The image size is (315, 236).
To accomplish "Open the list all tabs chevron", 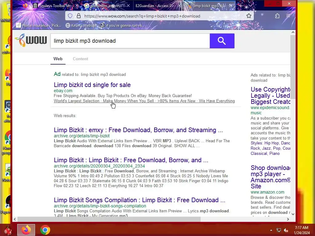I will [x=250, y=6].
